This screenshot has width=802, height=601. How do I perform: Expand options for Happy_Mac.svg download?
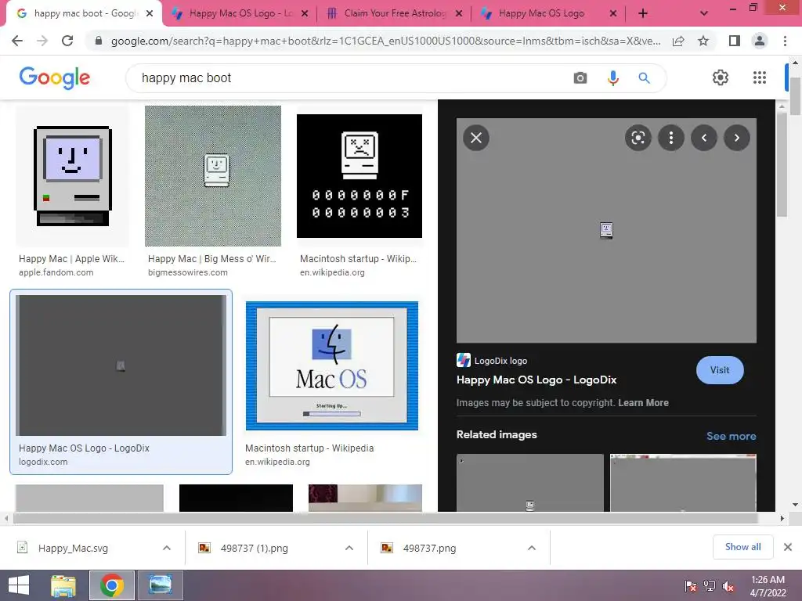[167, 548]
